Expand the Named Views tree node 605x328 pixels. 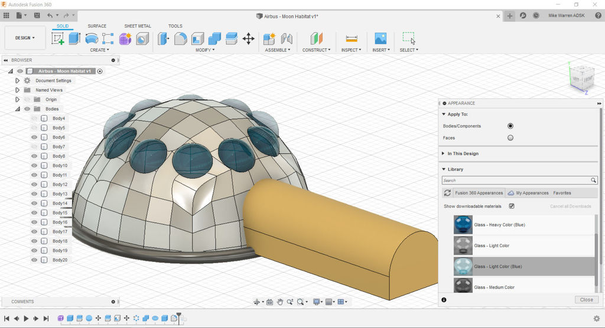click(18, 90)
